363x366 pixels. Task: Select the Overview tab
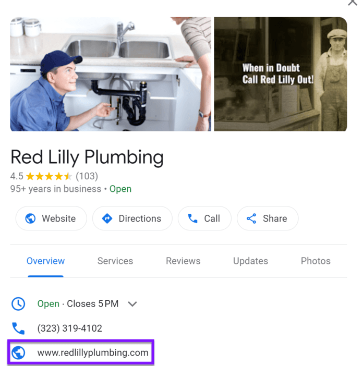click(45, 261)
